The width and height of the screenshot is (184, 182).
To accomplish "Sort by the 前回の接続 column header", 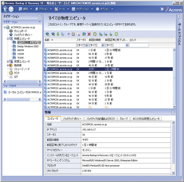I will (x=96, y=40).
